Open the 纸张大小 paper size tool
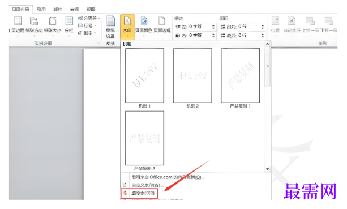347x209 pixels. (x=53, y=26)
